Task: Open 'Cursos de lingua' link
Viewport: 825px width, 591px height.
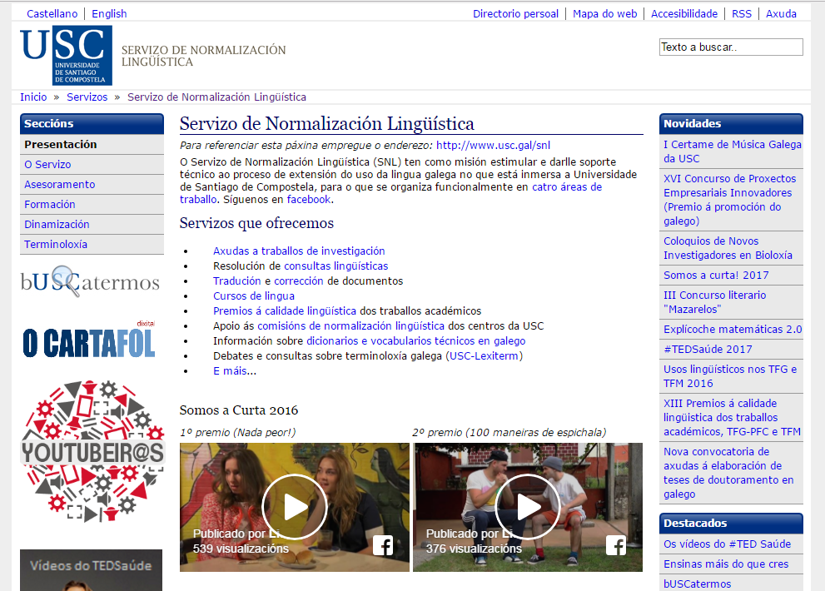Action: [x=253, y=296]
